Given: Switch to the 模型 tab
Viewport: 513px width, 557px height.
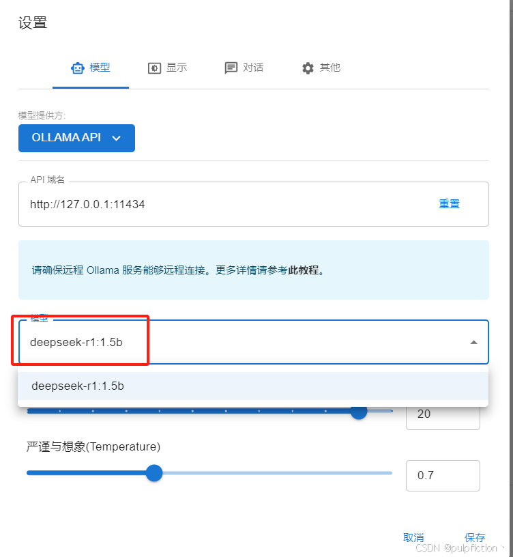Looking at the screenshot, I should (91, 68).
